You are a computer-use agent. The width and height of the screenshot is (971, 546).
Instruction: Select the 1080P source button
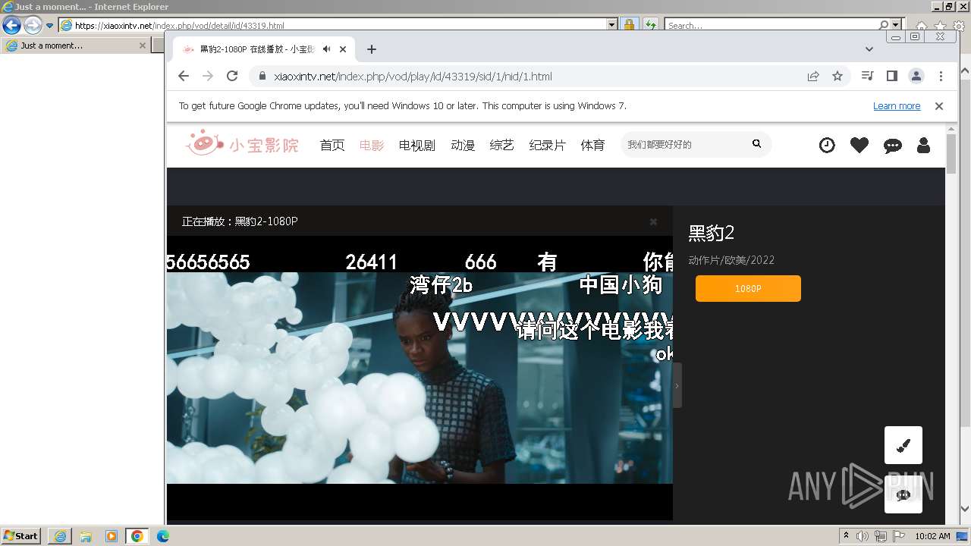(x=748, y=288)
